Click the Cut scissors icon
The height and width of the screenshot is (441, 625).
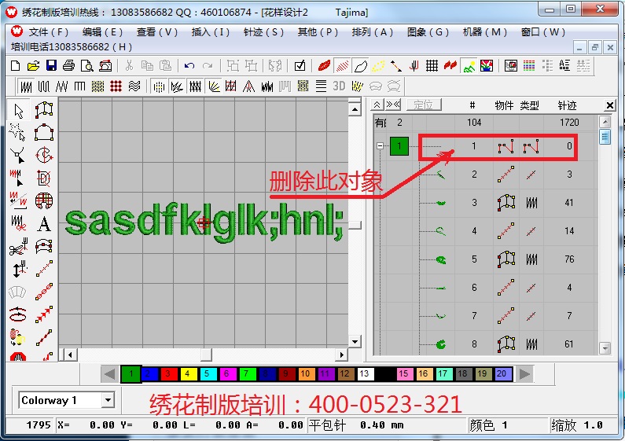tap(129, 66)
